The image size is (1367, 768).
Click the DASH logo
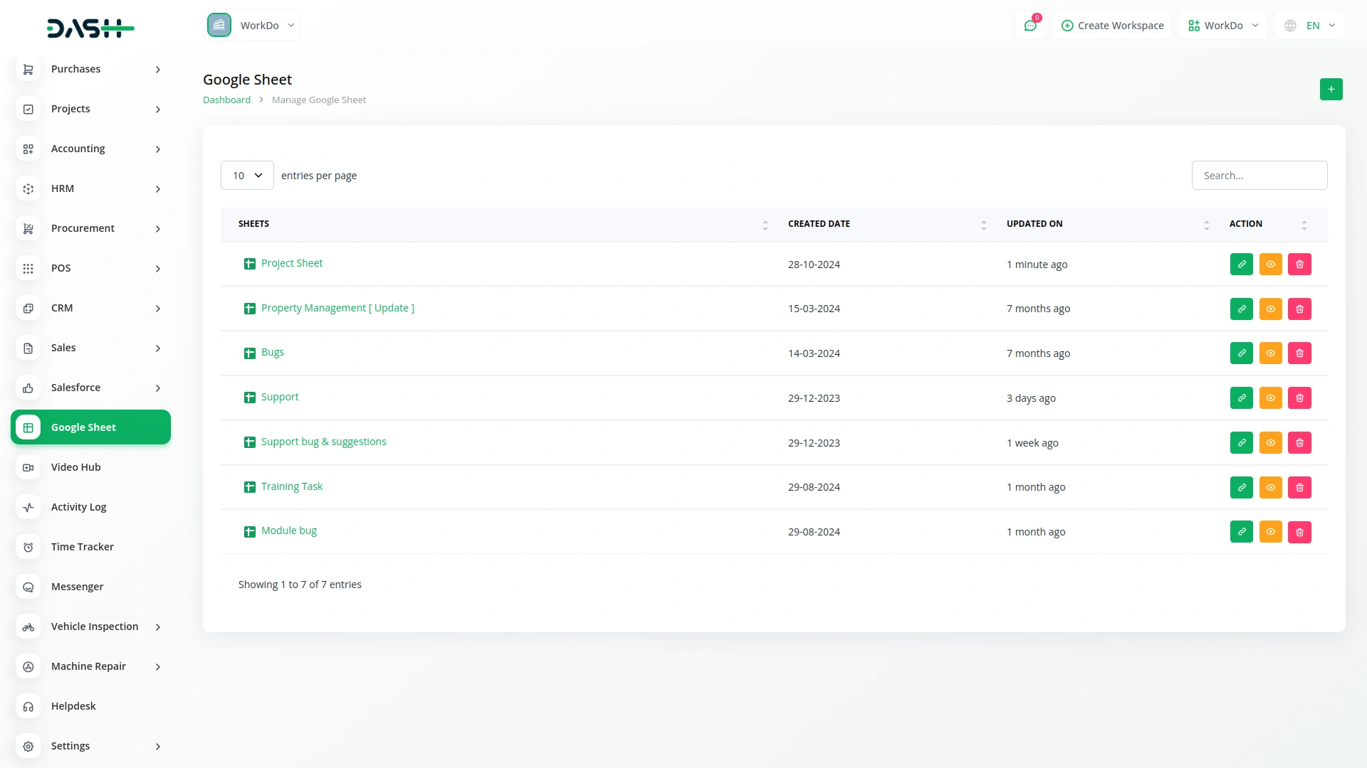click(x=90, y=28)
